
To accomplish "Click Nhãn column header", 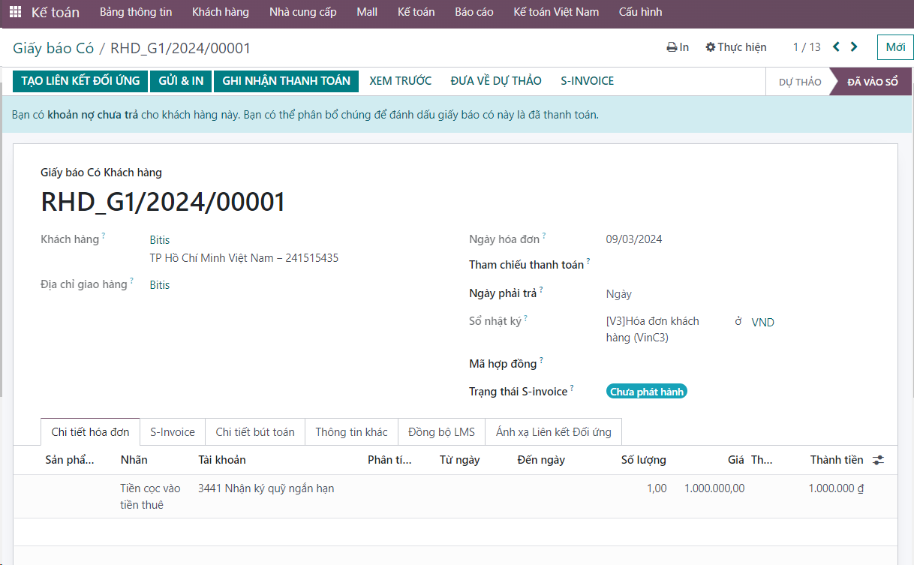I will coord(134,460).
